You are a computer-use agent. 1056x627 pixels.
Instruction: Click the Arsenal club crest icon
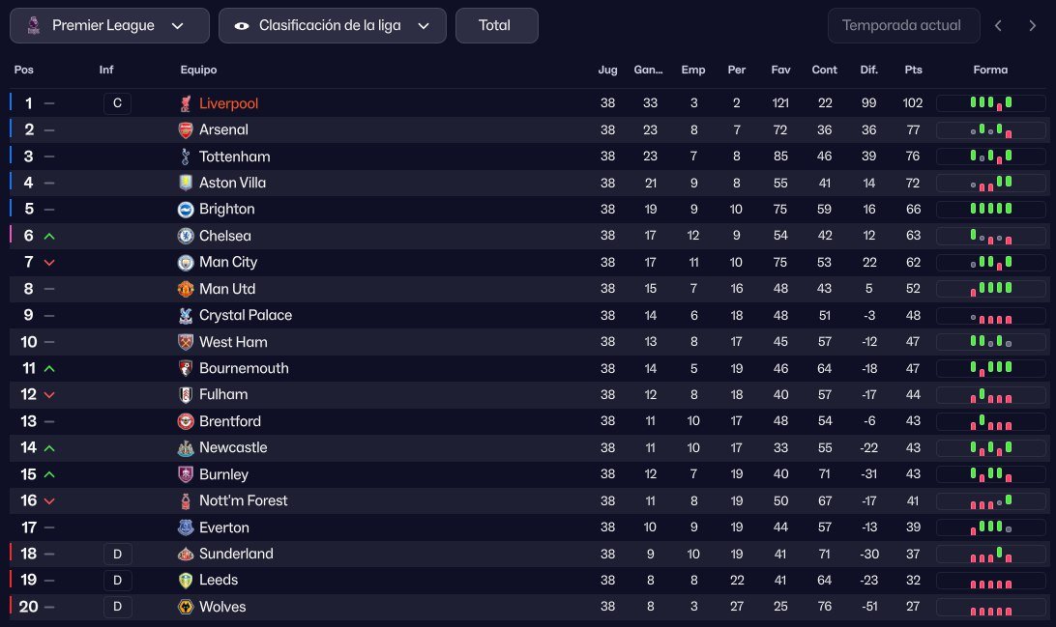point(186,129)
